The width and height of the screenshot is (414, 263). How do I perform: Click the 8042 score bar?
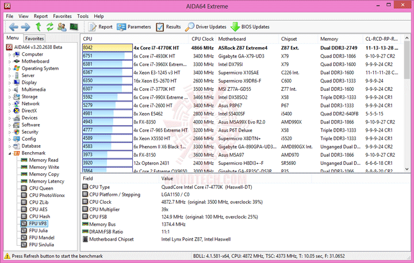click(x=107, y=48)
